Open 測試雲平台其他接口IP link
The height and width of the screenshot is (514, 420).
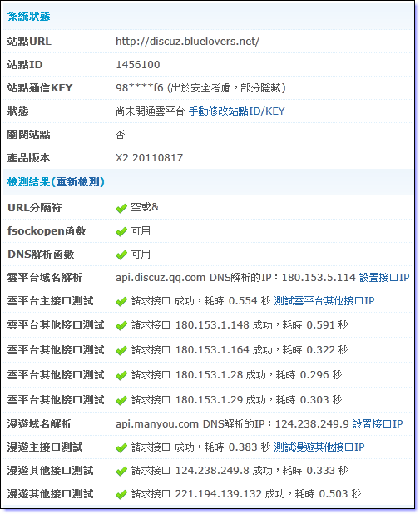[x=324, y=300]
